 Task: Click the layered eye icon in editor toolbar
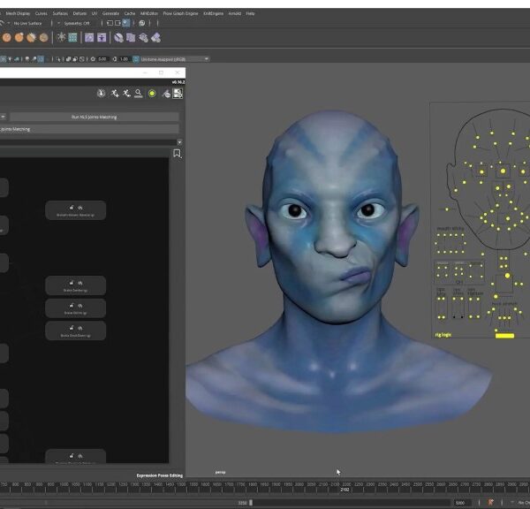pos(166,94)
